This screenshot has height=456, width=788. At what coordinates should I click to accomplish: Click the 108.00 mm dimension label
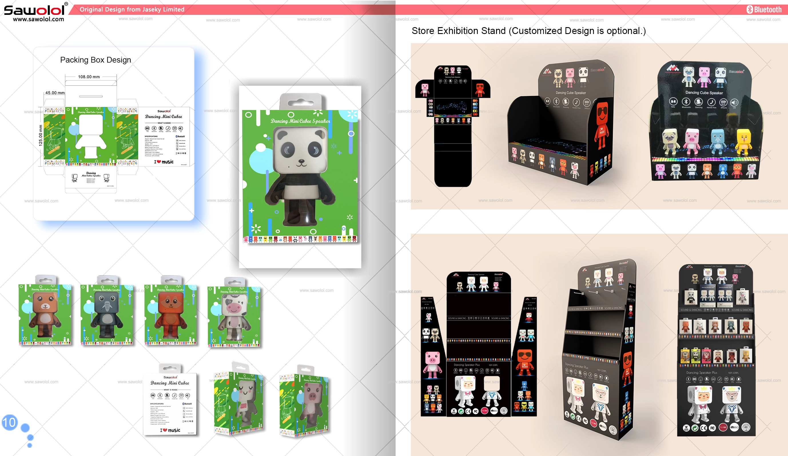89,77
